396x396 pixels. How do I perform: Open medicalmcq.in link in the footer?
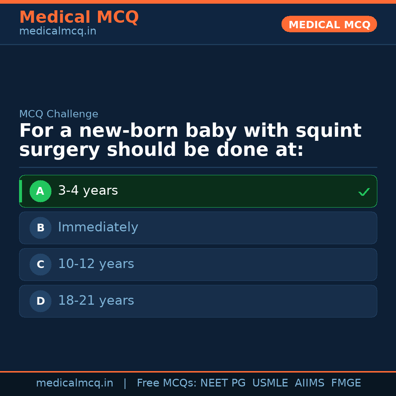click(x=74, y=383)
